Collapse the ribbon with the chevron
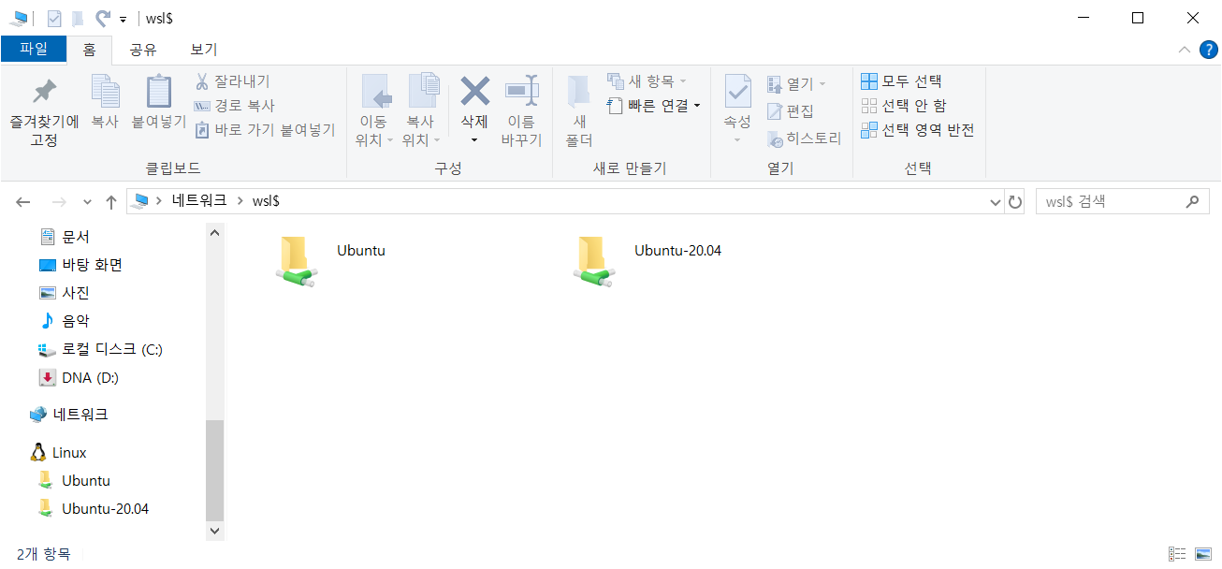 1185,50
